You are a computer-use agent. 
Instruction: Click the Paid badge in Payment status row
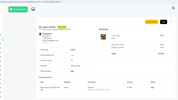click(72, 71)
